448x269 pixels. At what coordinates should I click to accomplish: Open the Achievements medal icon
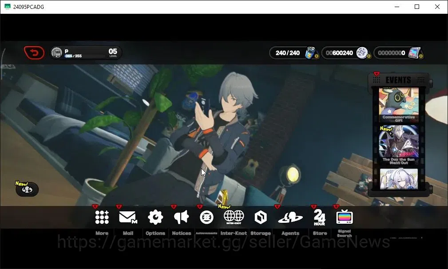[206, 218]
